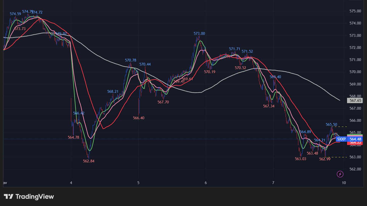
Task: Click the gray average label 567.65
Action: 355,100
